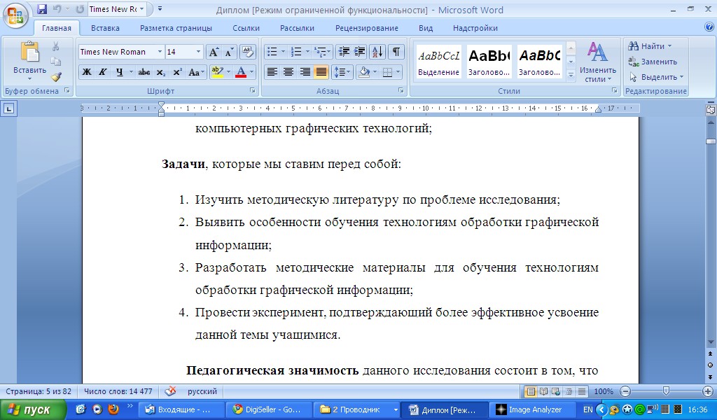This screenshot has width=717, height=420.
Task: Increase font size with Grow Font icon
Action: tap(214, 52)
